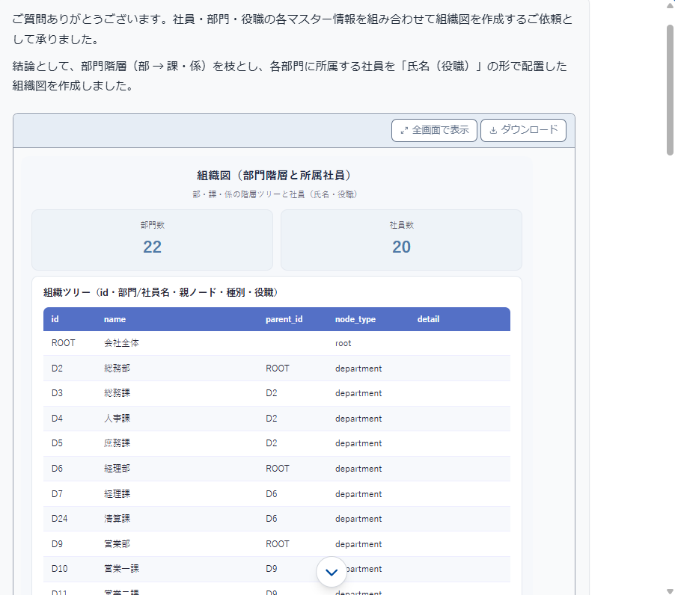Click the D6 id cell

(57, 469)
